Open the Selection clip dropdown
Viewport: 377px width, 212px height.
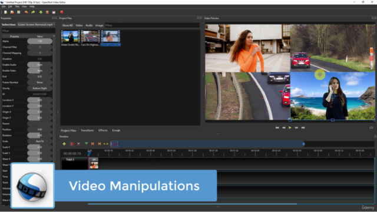(36, 25)
